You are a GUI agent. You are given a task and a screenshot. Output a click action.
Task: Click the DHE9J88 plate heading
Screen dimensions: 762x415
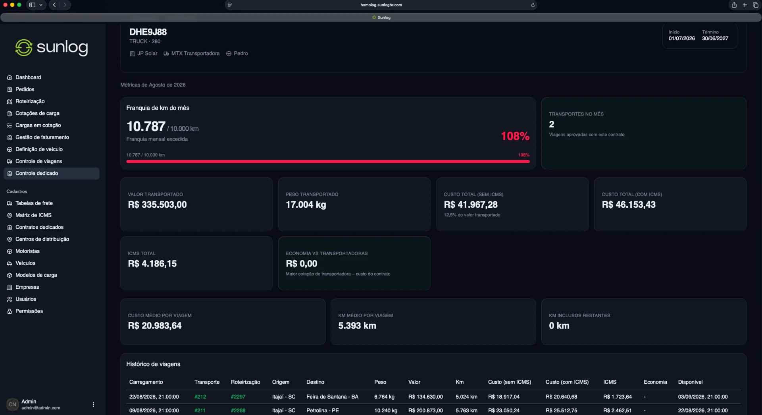148,32
